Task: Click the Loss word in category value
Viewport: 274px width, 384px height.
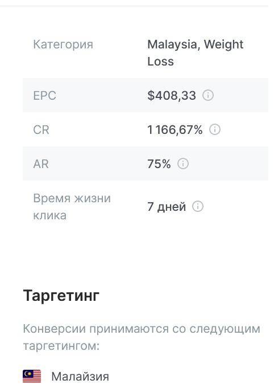Action: pyautogui.click(x=160, y=61)
